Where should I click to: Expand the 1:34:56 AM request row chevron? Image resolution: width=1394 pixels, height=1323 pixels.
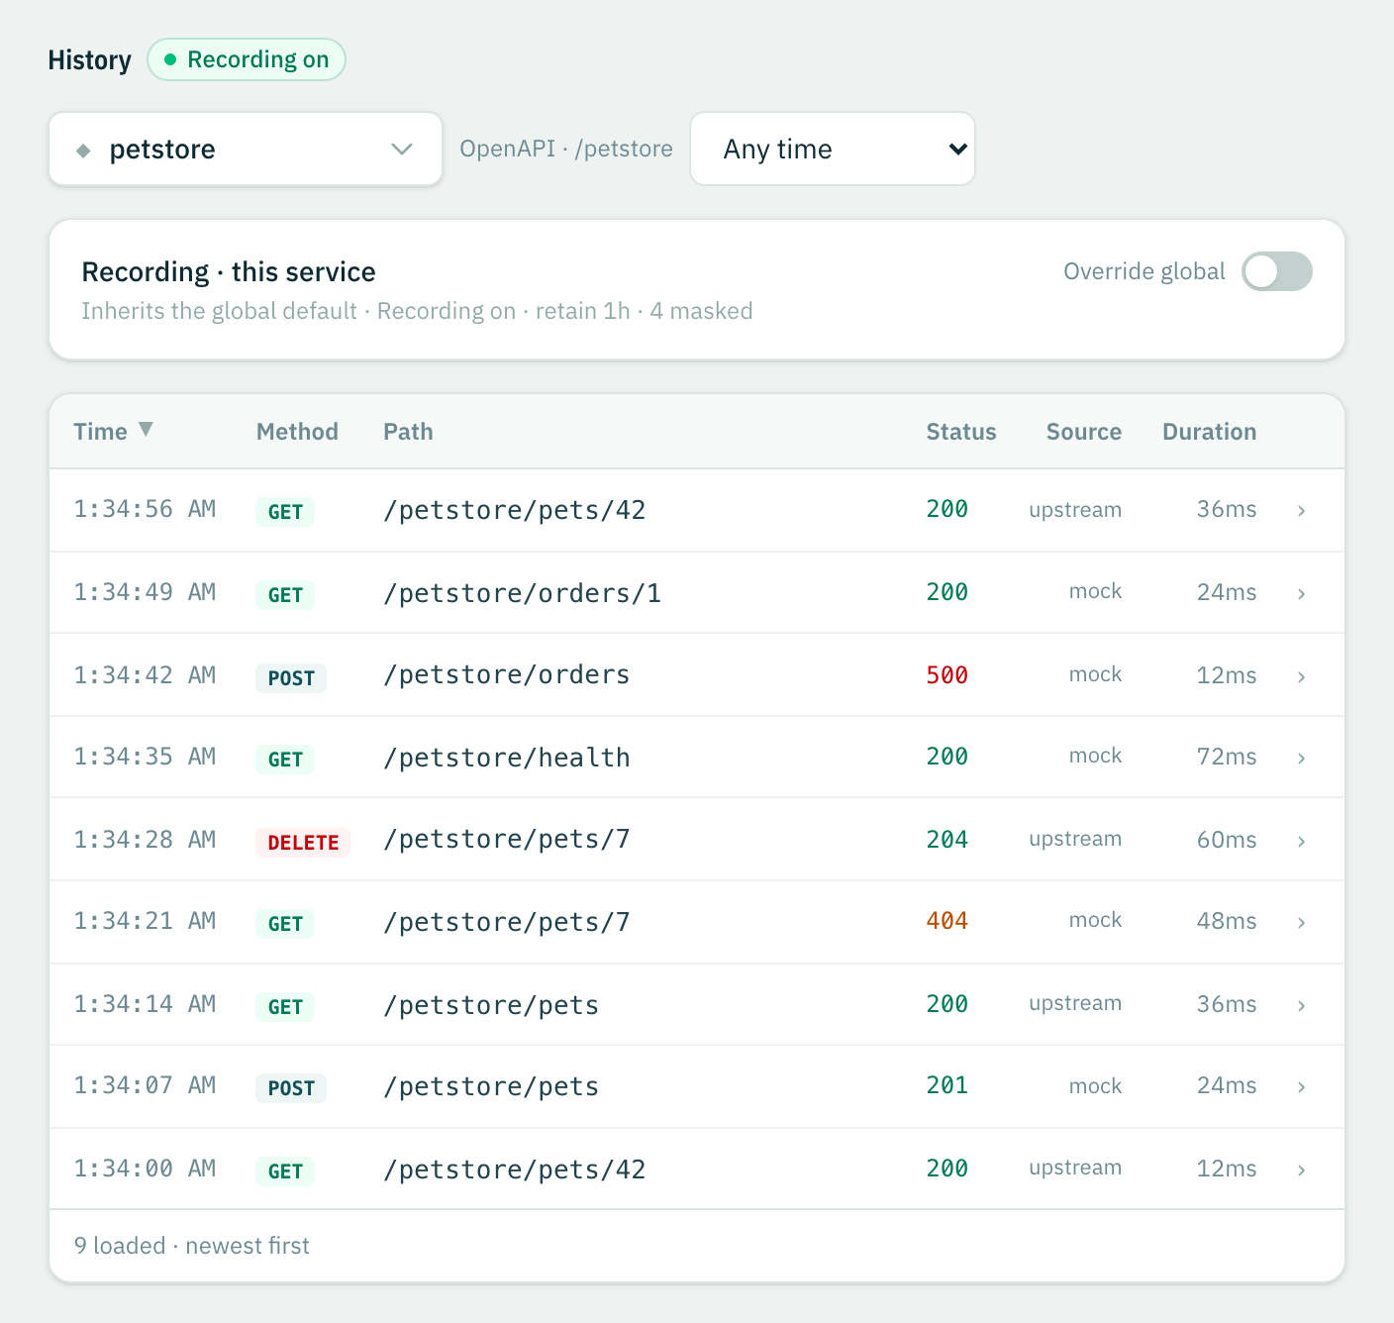click(x=1301, y=510)
